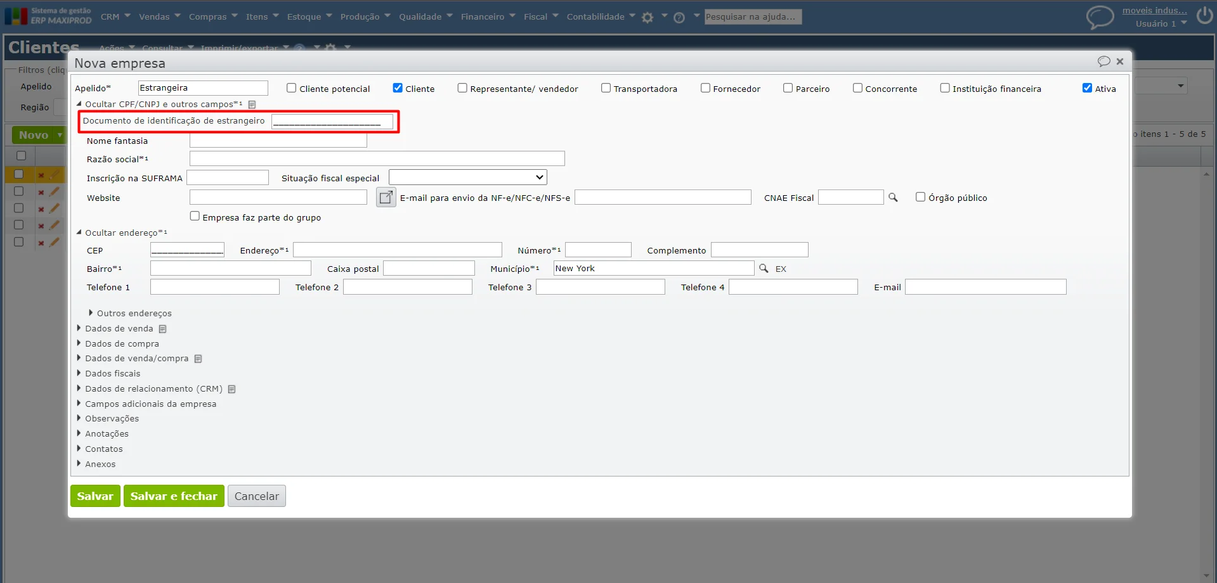Open the website link icon beside Website field
1217x583 pixels.
[386, 198]
